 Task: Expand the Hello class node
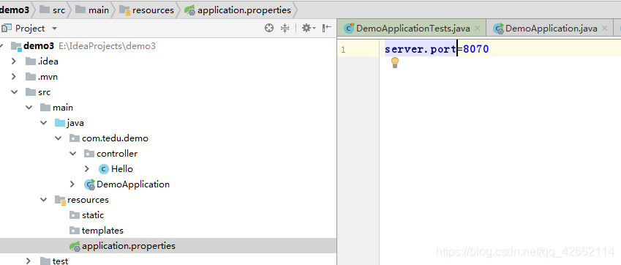coord(87,169)
